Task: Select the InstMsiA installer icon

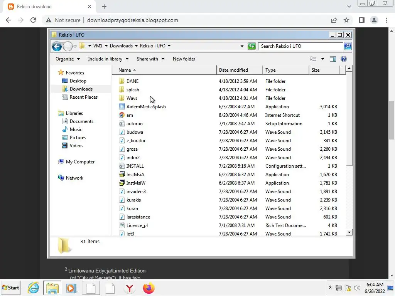Action: tap(122, 175)
